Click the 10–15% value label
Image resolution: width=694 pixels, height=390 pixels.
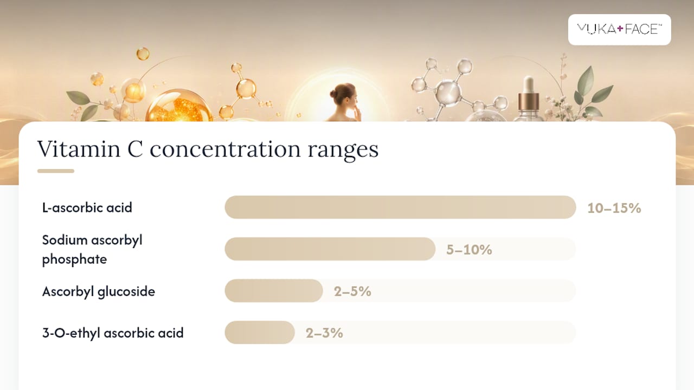tap(614, 208)
